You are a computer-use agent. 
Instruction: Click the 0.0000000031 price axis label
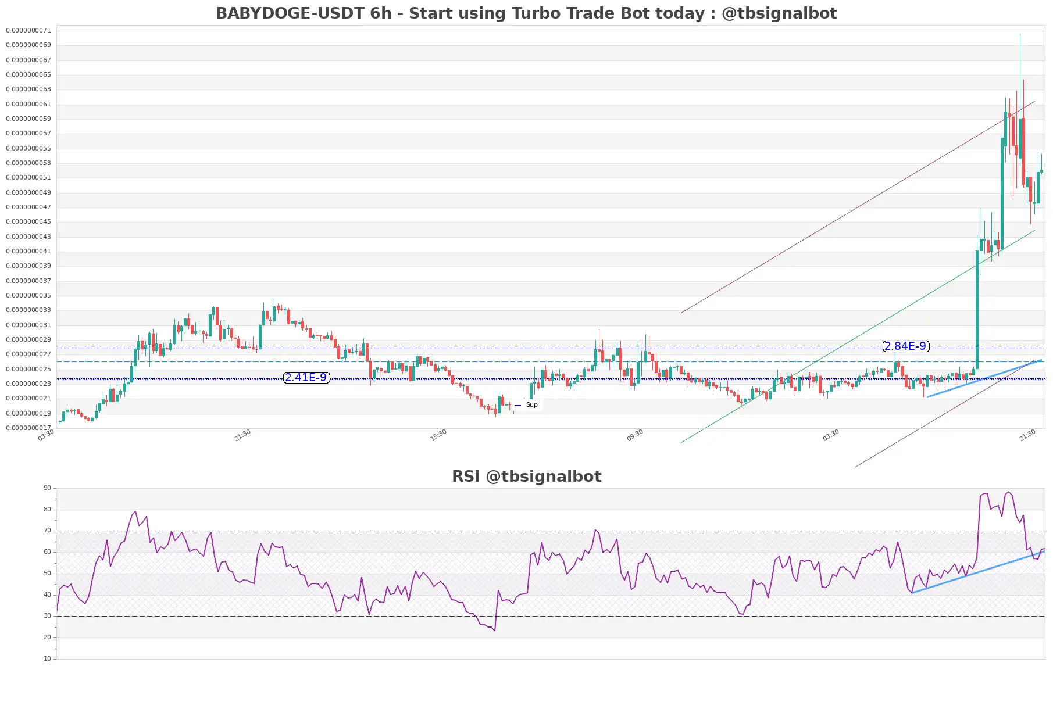tap(28, 325)
